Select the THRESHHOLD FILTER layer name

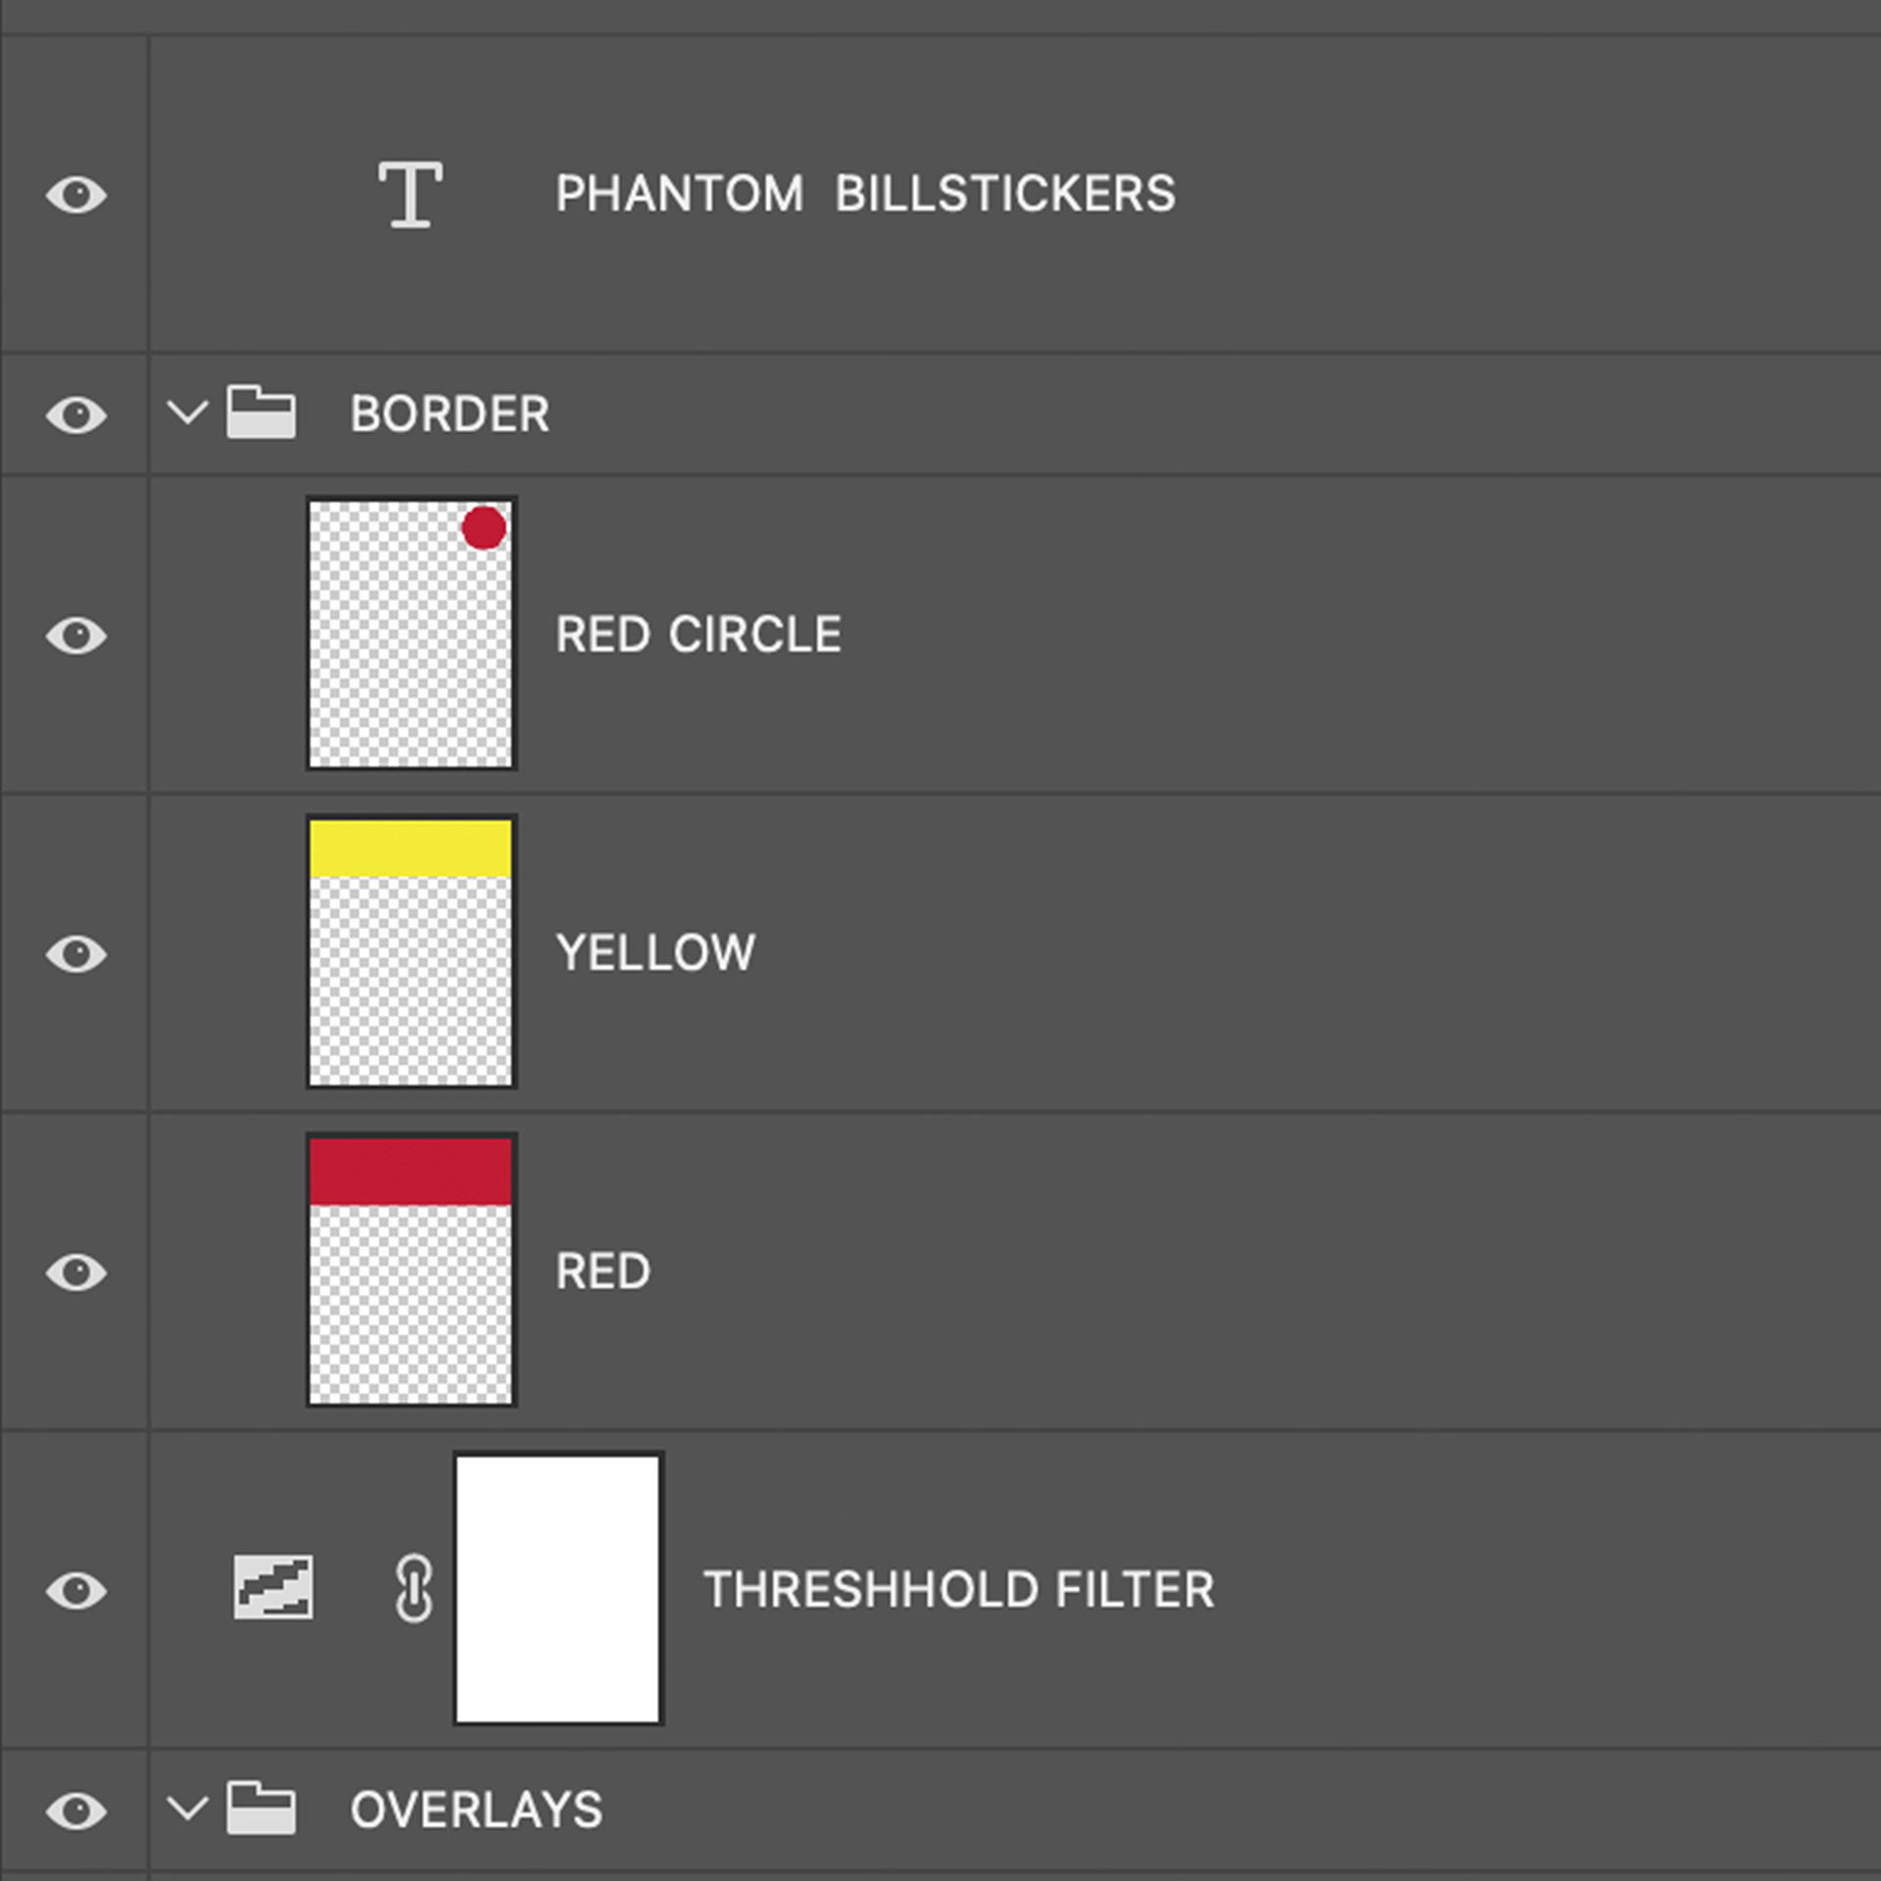click(x=959, y=1589)
